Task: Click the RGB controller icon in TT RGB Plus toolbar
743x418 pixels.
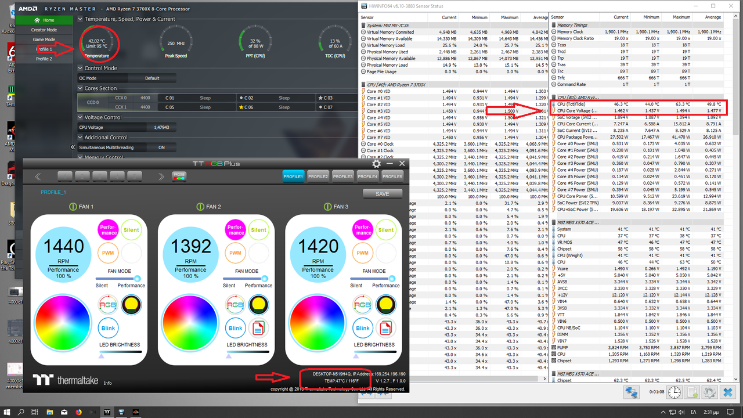Action: click(179, 176)
